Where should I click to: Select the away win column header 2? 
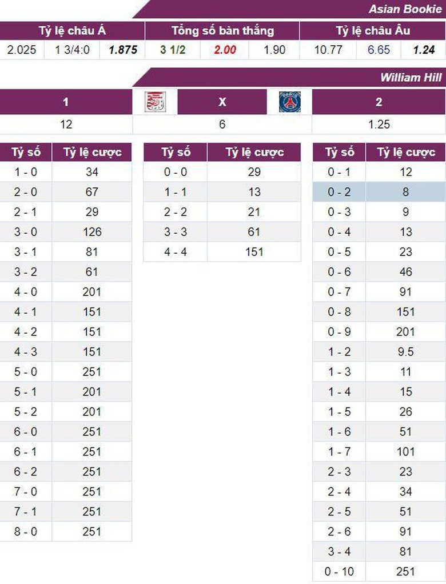click(x=379, y=102)
